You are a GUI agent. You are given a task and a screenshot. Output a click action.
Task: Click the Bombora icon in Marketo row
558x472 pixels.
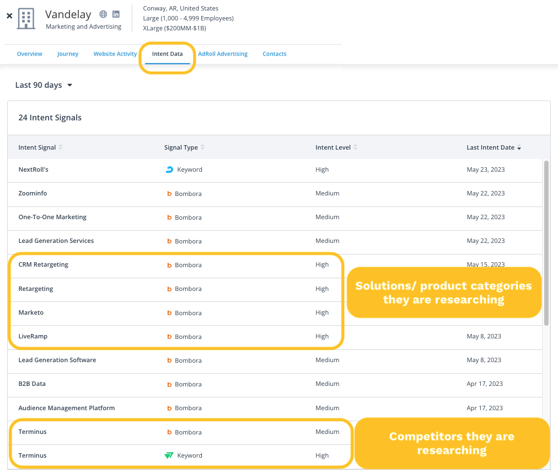pyautogui.click(x=169, y=313)
